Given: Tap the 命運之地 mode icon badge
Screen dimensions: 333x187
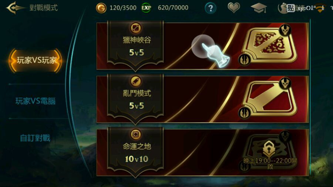Looking at the screenshot, I should click(136, 135).
